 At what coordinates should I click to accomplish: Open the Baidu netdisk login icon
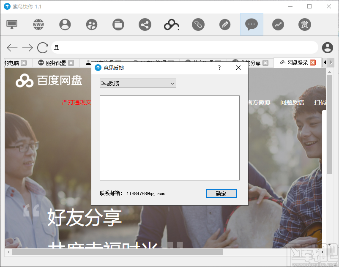tap(172, 25)
